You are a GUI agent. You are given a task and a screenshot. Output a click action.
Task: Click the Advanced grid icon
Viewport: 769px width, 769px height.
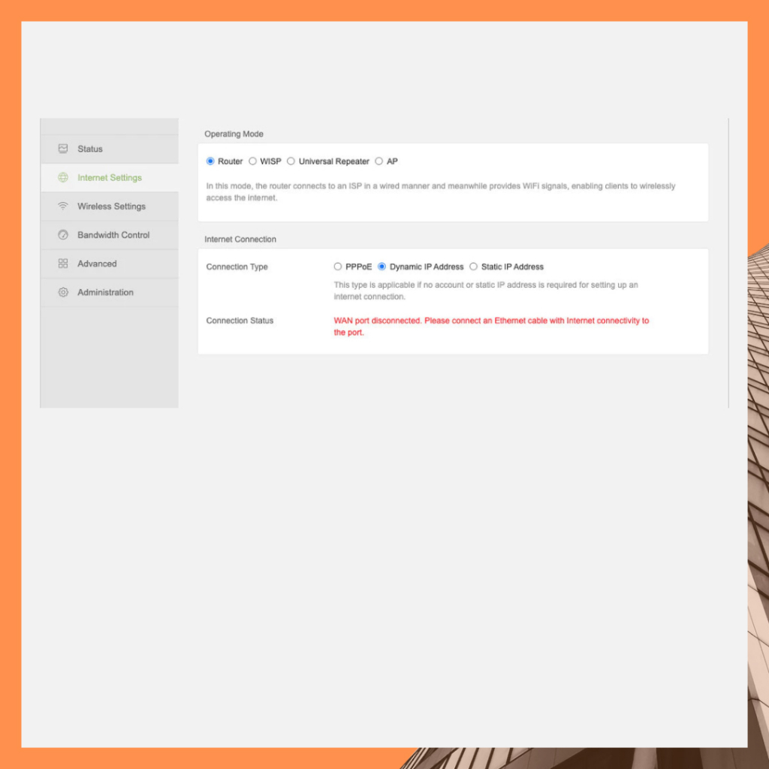click(x=63, y=264)
